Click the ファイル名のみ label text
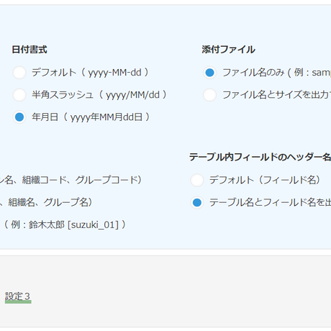The height and width of the screenshot is (331, 331). pos(253,73)
